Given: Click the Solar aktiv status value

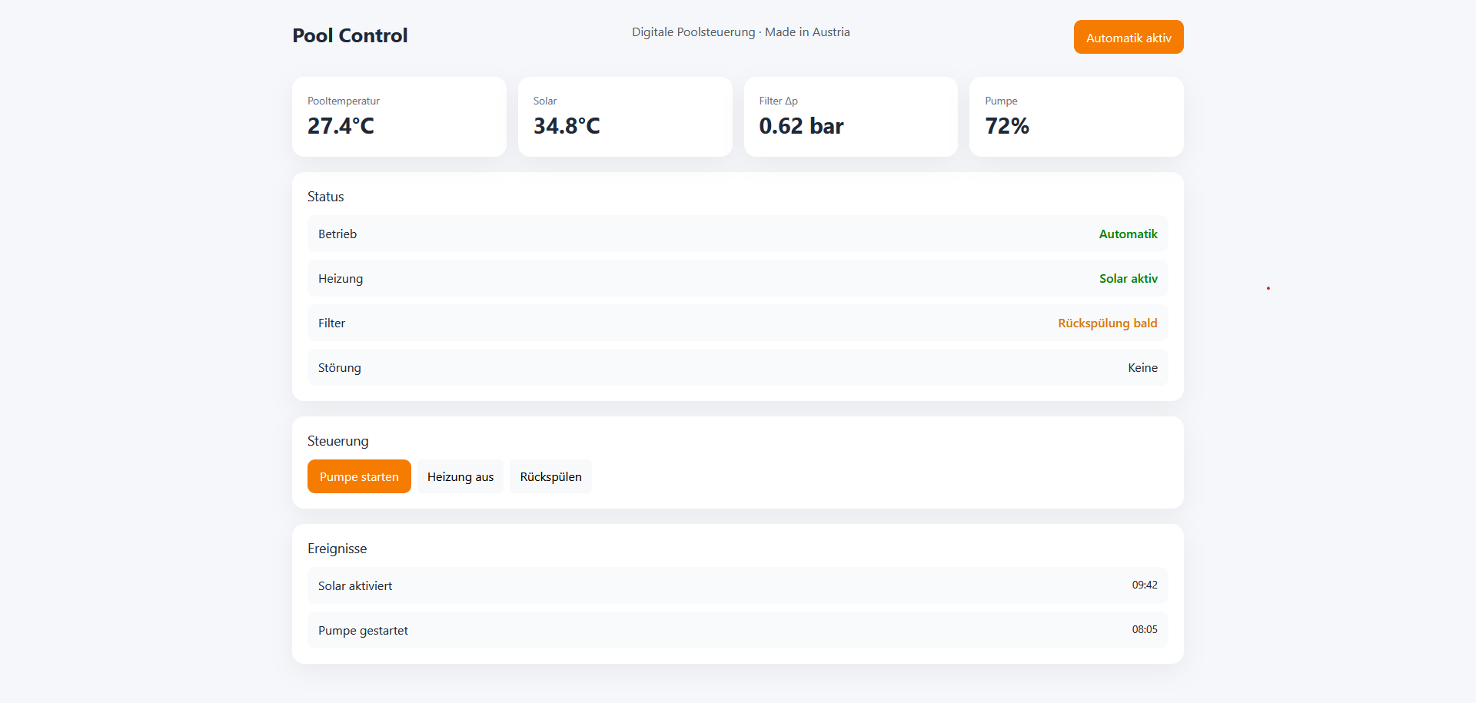Looking at the screenshot, I should (1128, 278).
